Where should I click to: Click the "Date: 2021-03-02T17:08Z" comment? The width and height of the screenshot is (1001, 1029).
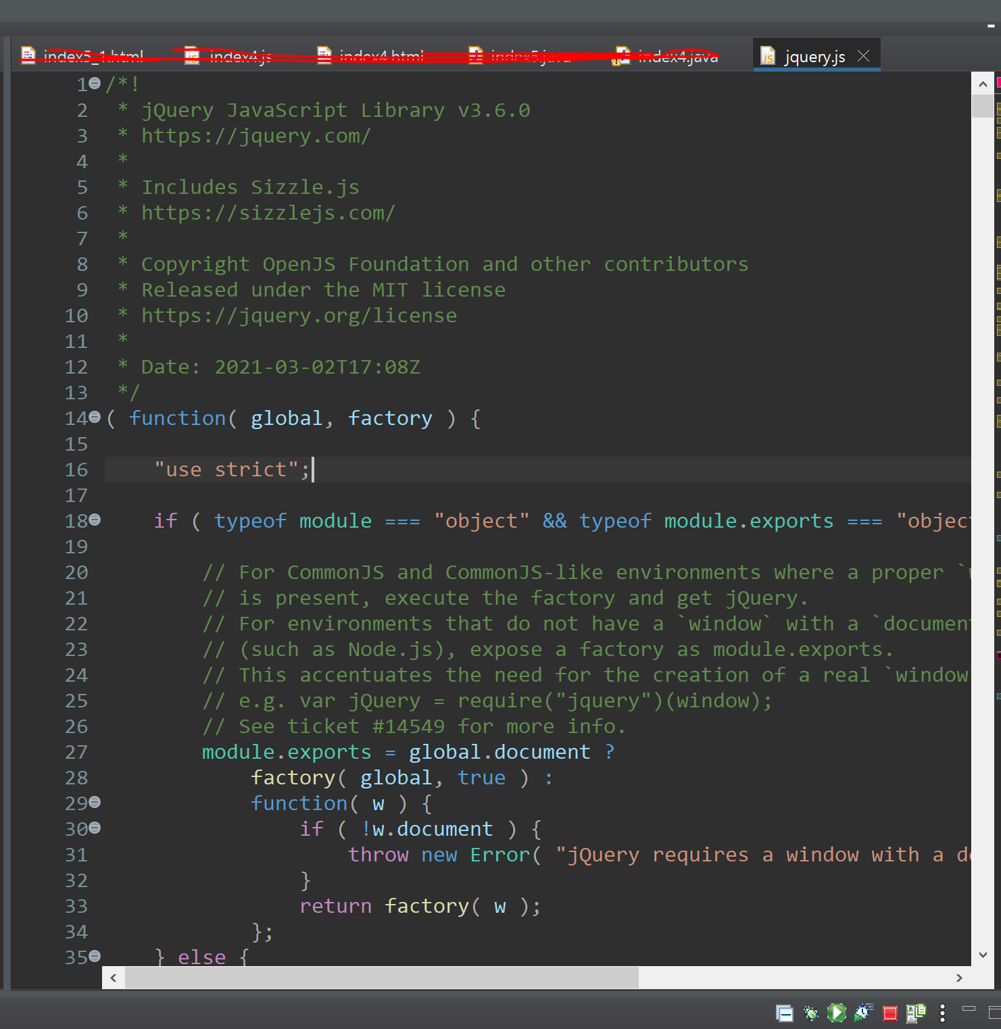coord(280,367)
